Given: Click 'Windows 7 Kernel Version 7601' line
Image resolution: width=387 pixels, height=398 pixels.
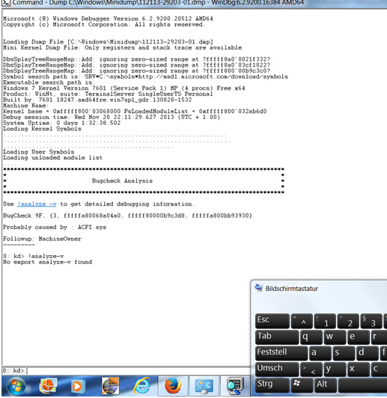Looking at the screenshot, I should tap(124, 88).
